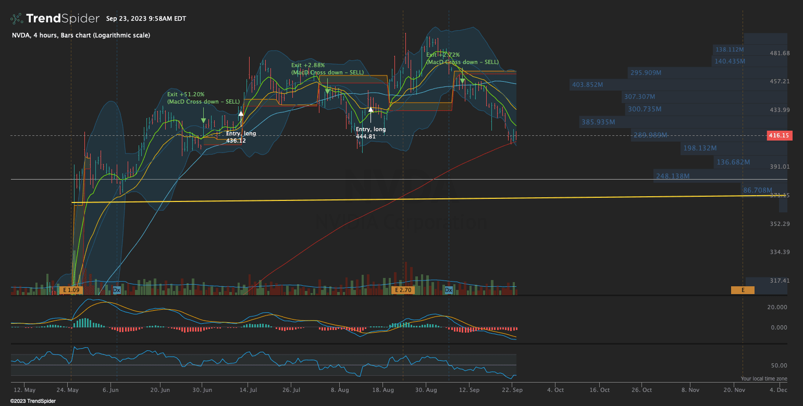This screenshot has height=406, width=803.
Task: Click the white entry arrow above 436.12
Action: (241, 113)
